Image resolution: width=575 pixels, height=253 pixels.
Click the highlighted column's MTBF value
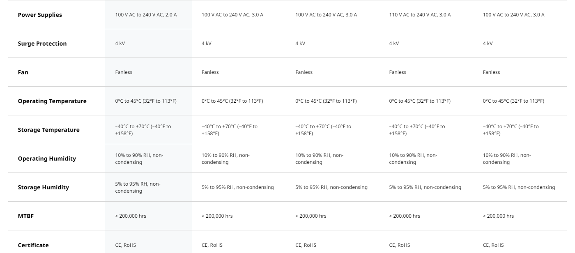click(131, 216)
